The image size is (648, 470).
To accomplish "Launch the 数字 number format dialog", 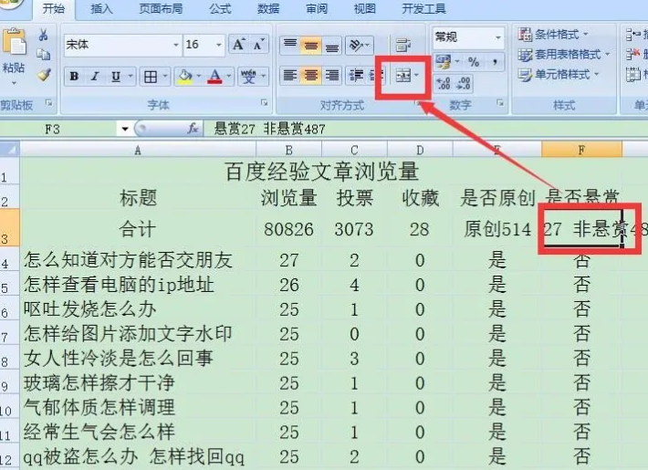I will [x=500, y=103].
